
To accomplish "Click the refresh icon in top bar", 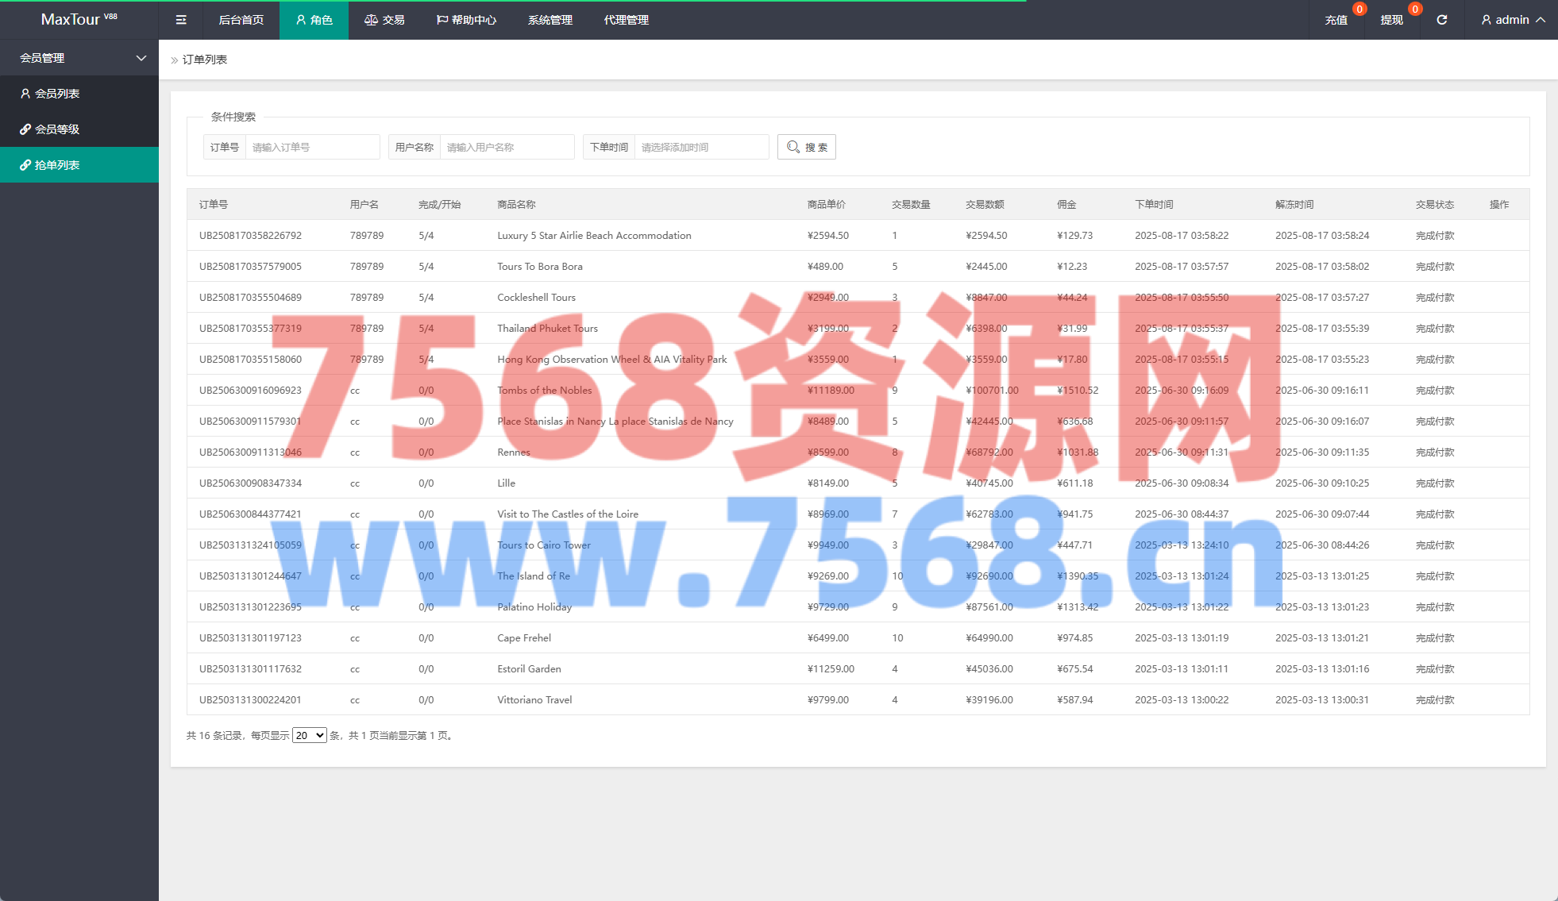I will 1442,20.
